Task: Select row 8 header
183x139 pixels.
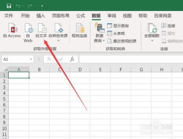Action: click(4, 117)
